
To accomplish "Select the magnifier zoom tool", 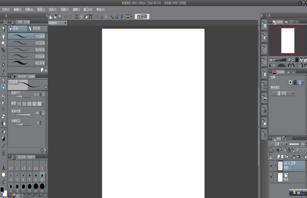I will click(x=3, y=29).
